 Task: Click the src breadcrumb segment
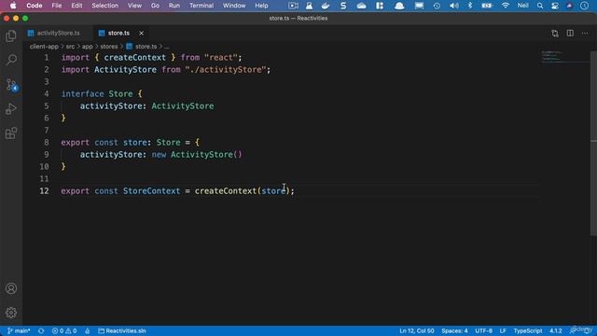click(x=71, y=47)
